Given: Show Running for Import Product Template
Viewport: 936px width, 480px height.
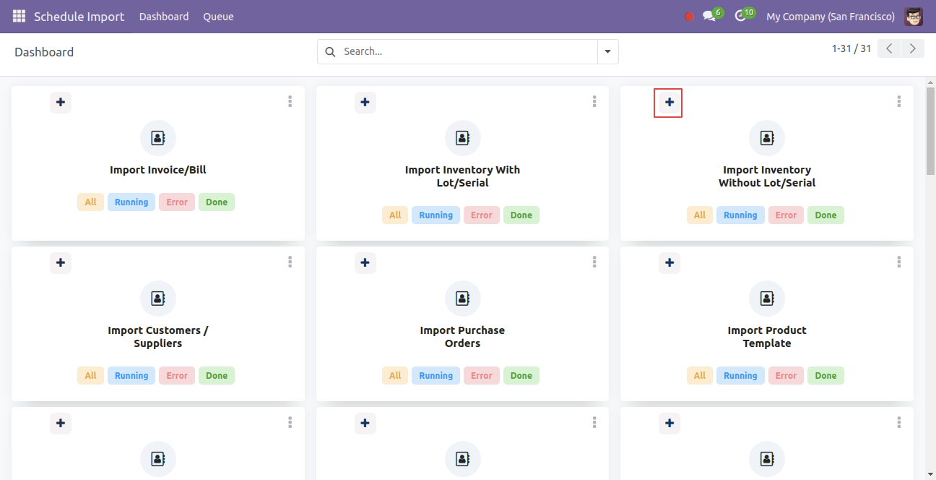Looking at the screenshot, I should [x=740, y=376].
